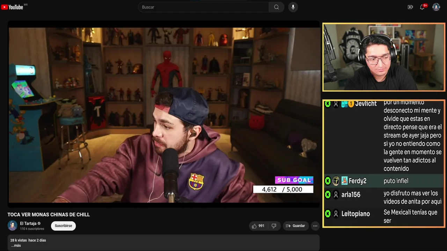The image size is (447, 251).
Task: Click the 'Se Mexicali tenías que ser' message
Action: point(410,216)
